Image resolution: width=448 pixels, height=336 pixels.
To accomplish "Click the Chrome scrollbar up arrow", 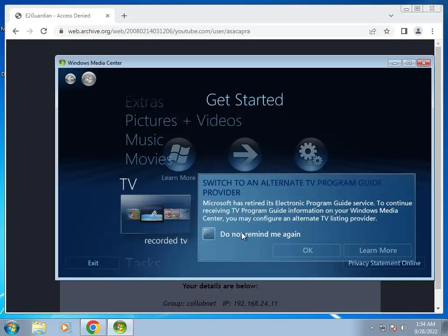I will (438, 44).
